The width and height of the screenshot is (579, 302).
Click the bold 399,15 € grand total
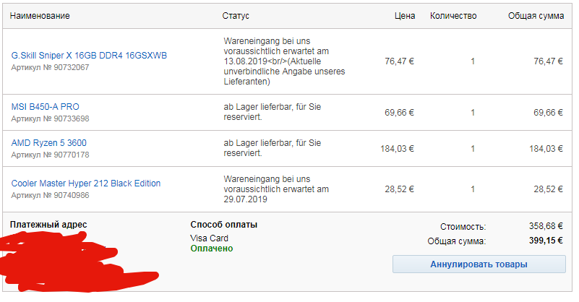point(545,241)
